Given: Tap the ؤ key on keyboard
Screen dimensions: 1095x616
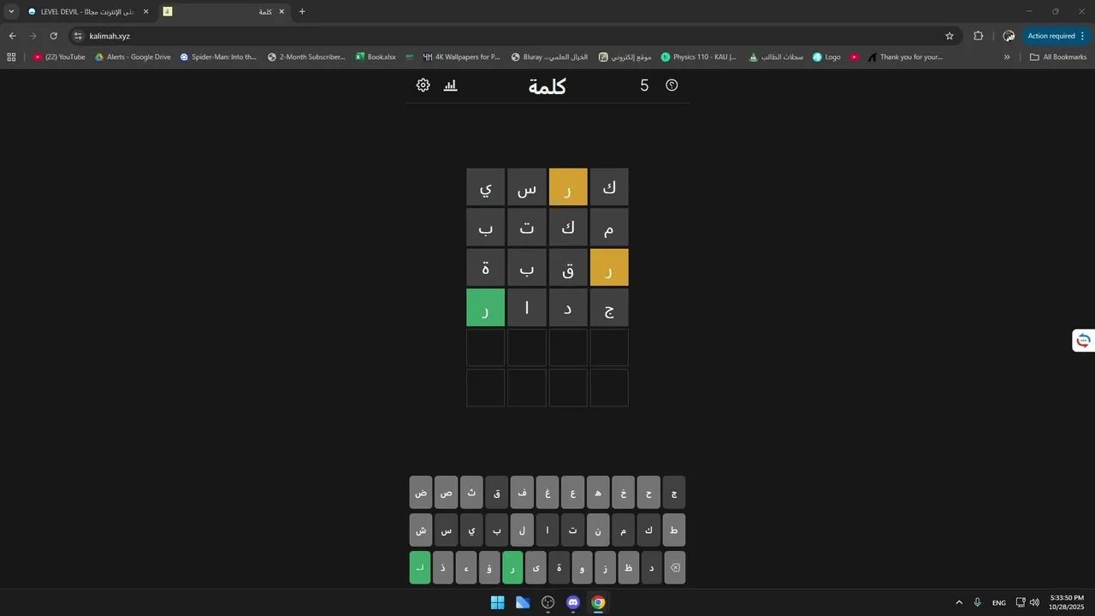Looking at the screenshot, I should click(x=489, y=567).
